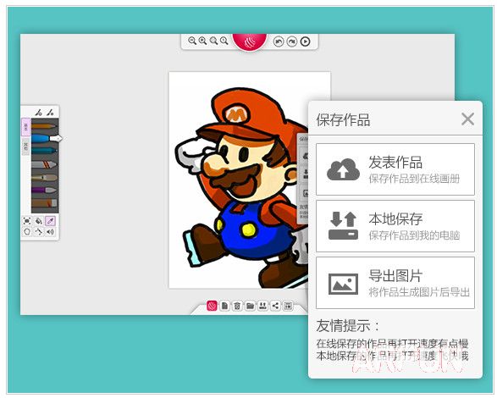Select the tan paintbrush tool
497x398 pixels.
pyautogui.click(x=44, y=178)
